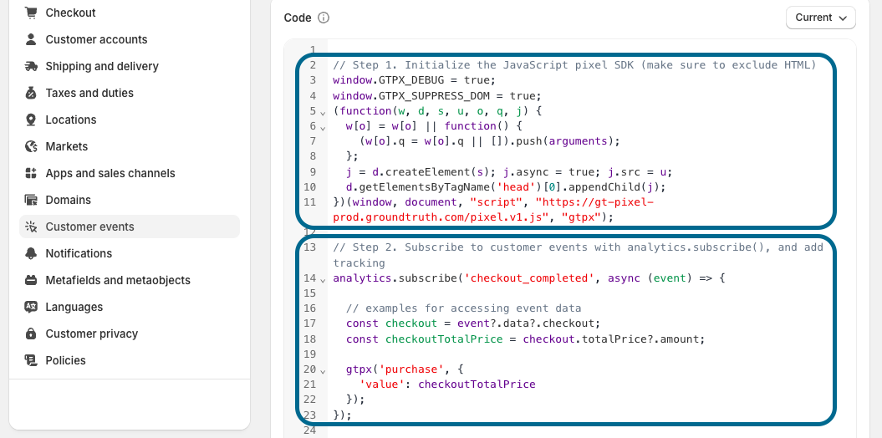Click the Checkout cart icon
The height and width of the screenshot is (438, 882).
coord(31,13)
